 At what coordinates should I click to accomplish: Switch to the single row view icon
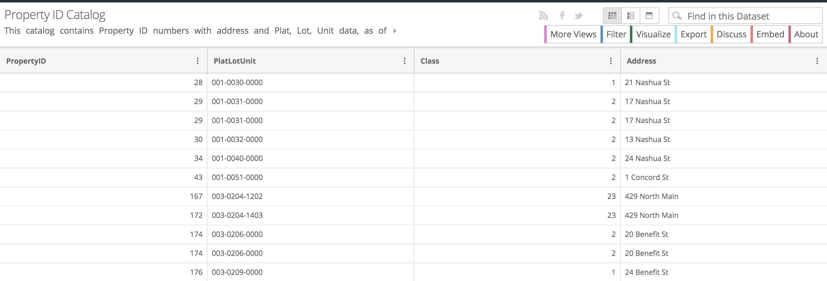click(649, 15)
